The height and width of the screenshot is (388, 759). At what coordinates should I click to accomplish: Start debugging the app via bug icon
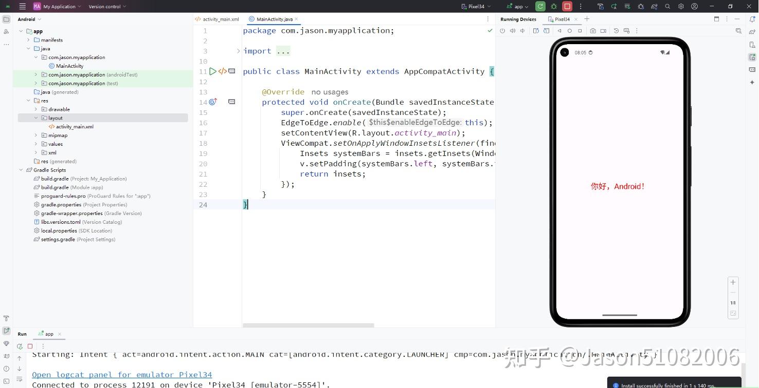pos(554,6)
